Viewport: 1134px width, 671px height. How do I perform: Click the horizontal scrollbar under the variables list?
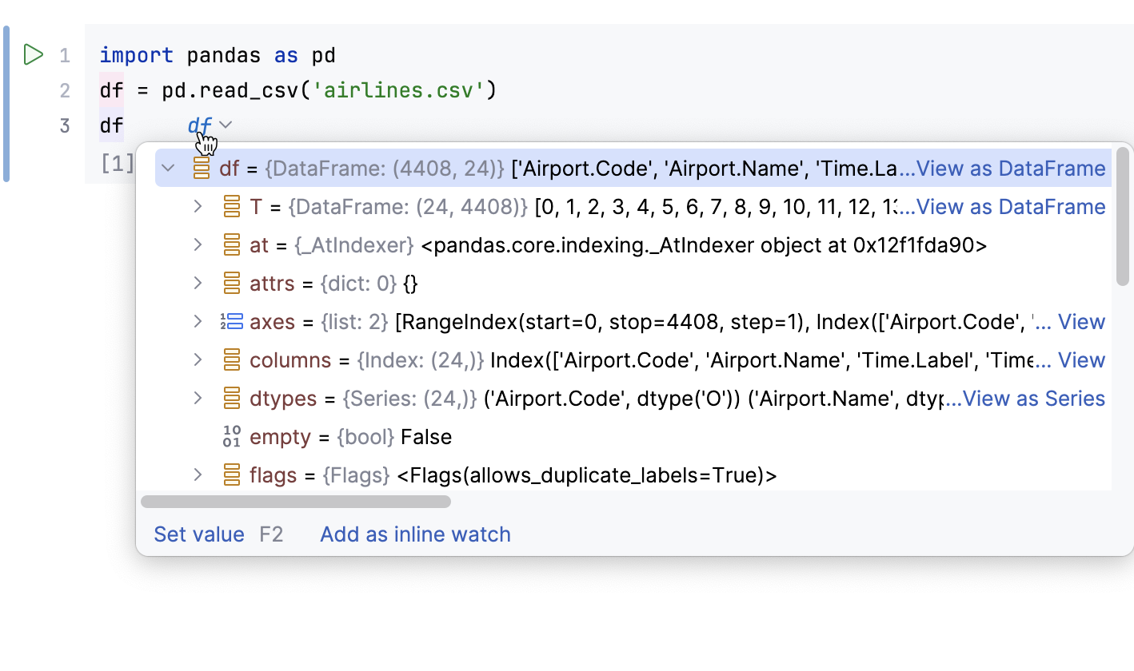pos(296,502)
